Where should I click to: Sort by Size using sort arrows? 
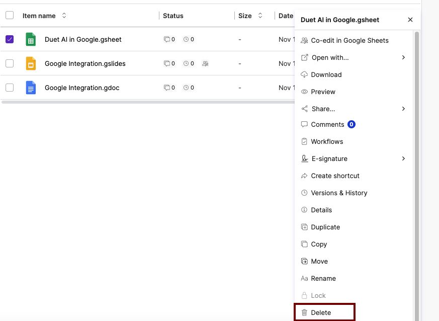(260, 16)
